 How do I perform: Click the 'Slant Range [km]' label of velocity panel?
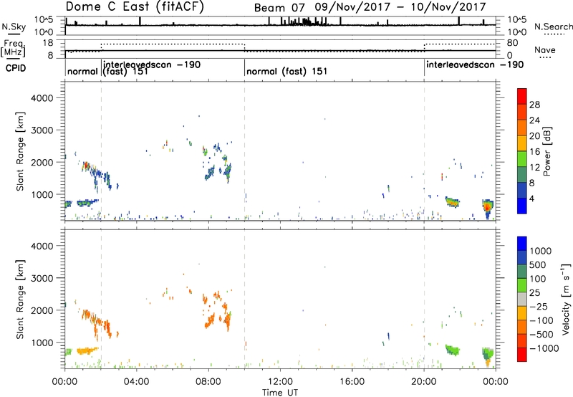[x=20, y=300]
